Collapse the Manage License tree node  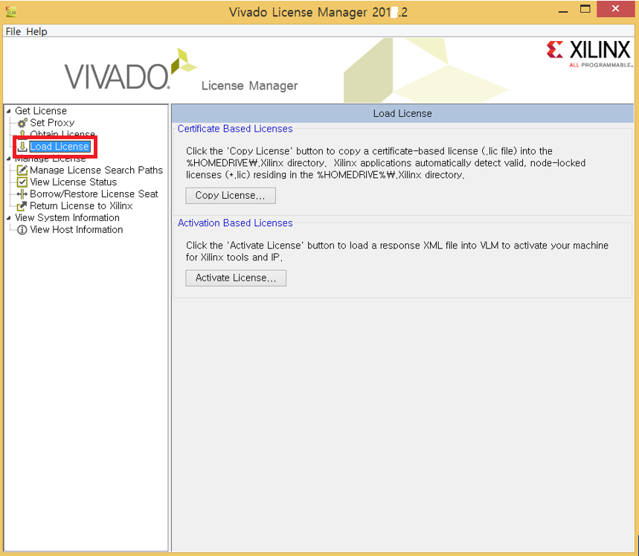[x=9, y=159]
